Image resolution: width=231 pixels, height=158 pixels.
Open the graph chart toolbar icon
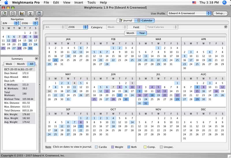pos(22,13)
